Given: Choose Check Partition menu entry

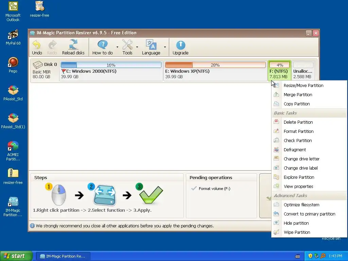Looking at the screenshot, I should point(309,140).
